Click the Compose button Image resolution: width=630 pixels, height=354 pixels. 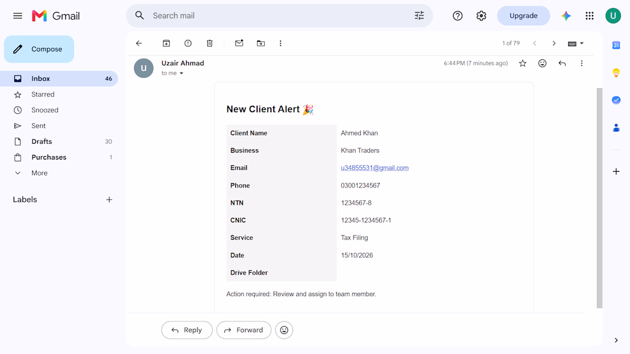(x=39, y=49)
